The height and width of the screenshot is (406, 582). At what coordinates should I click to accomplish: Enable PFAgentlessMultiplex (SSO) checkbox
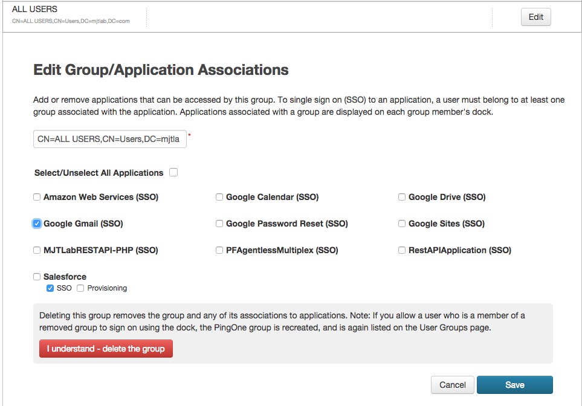219,250
